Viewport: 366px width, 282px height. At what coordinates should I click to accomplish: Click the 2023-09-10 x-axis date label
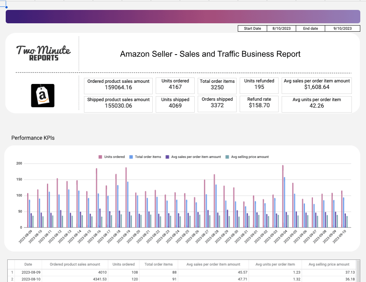pos(339,236)
